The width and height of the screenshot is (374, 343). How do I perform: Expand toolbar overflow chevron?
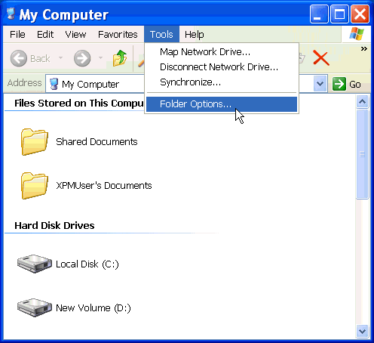pyautogui.click(x=363, y=48)
